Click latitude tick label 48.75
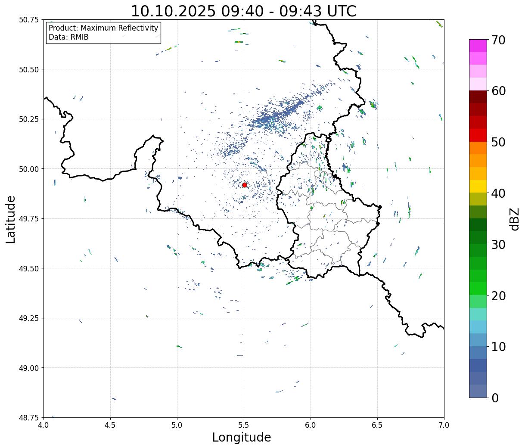 click(29, 418)
